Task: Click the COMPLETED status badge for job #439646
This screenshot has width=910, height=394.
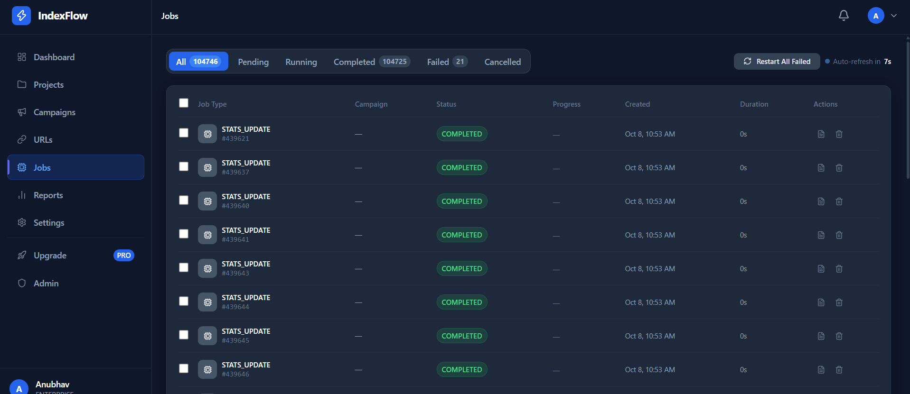Action: pyautogui.click(x=462, y=370)
